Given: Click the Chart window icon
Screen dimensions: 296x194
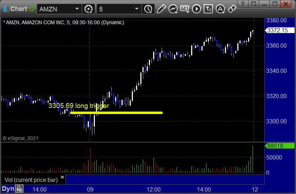Looking at the screenshot, I should (x=6, y=9).
